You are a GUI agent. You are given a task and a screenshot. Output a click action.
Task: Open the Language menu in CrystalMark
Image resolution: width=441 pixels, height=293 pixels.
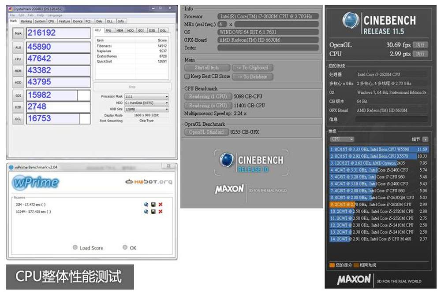55,15
